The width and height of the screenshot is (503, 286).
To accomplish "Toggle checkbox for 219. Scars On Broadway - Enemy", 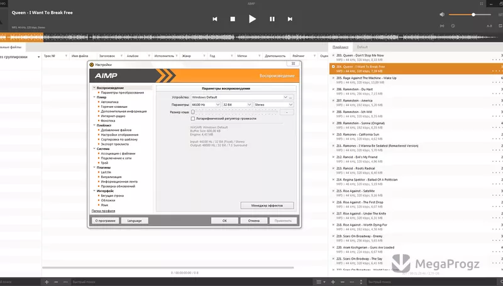I will point(333,236).
